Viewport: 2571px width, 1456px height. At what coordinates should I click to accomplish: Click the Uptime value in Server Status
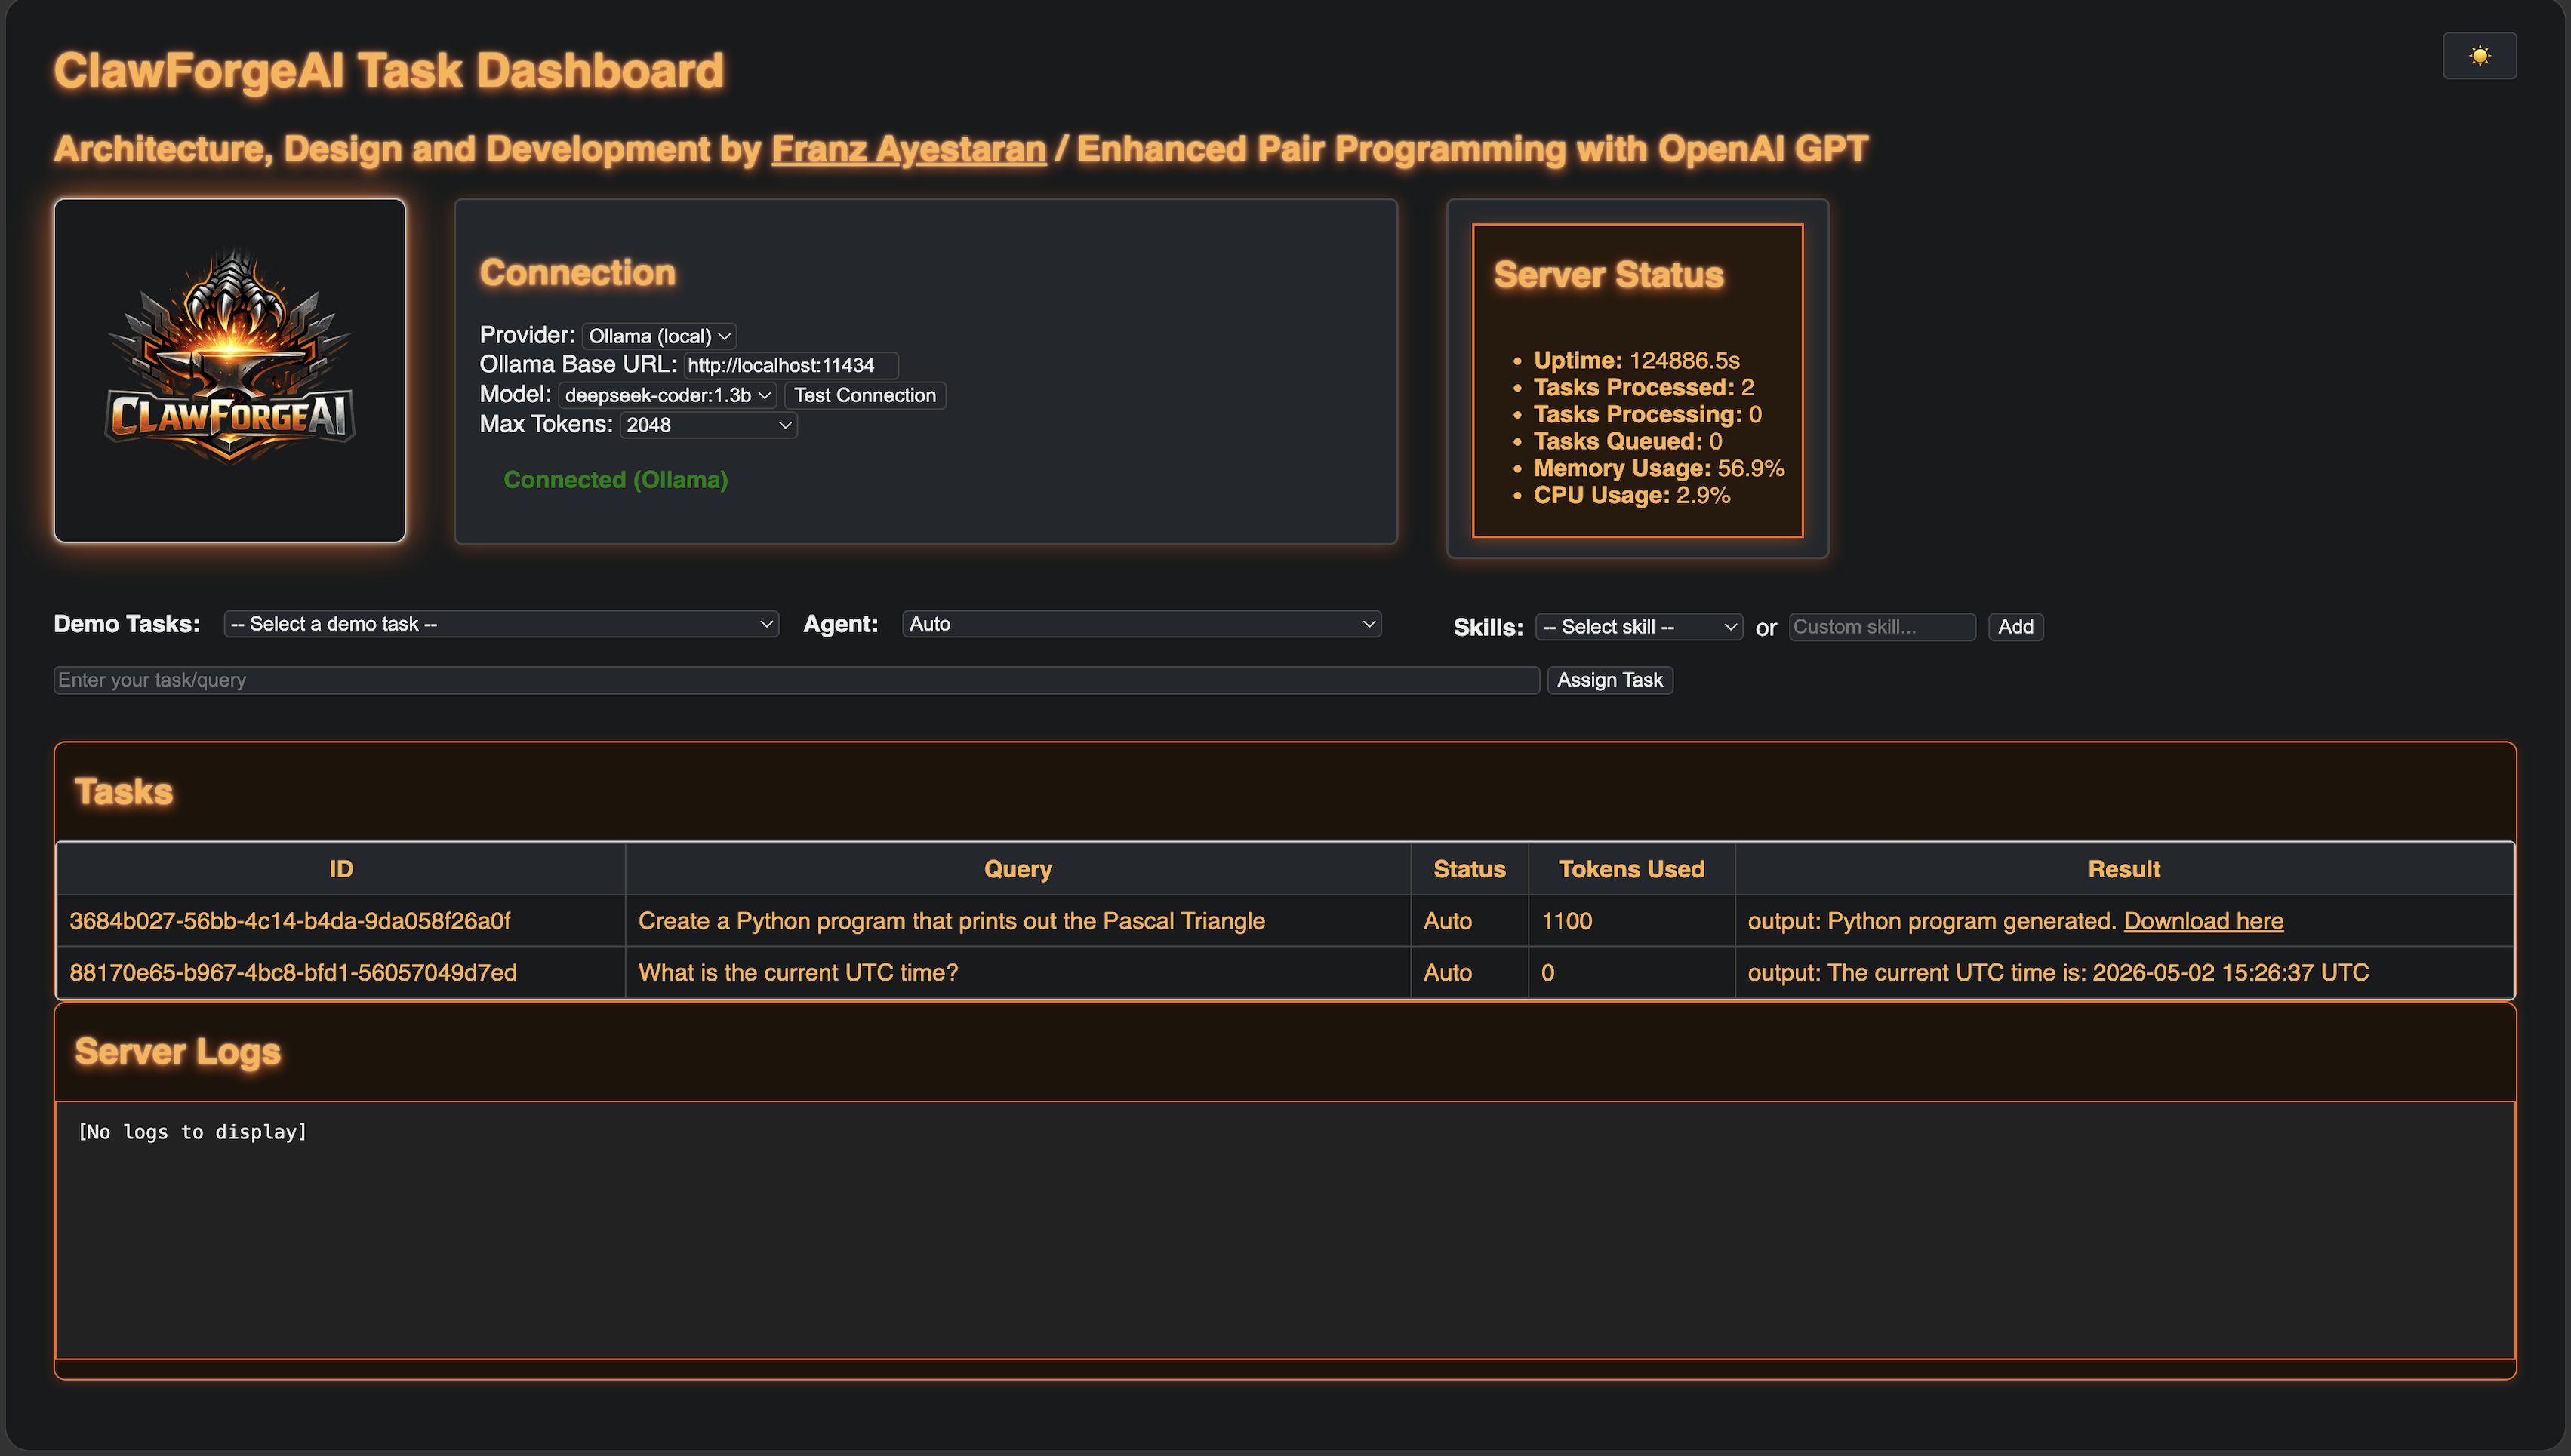1685,360
